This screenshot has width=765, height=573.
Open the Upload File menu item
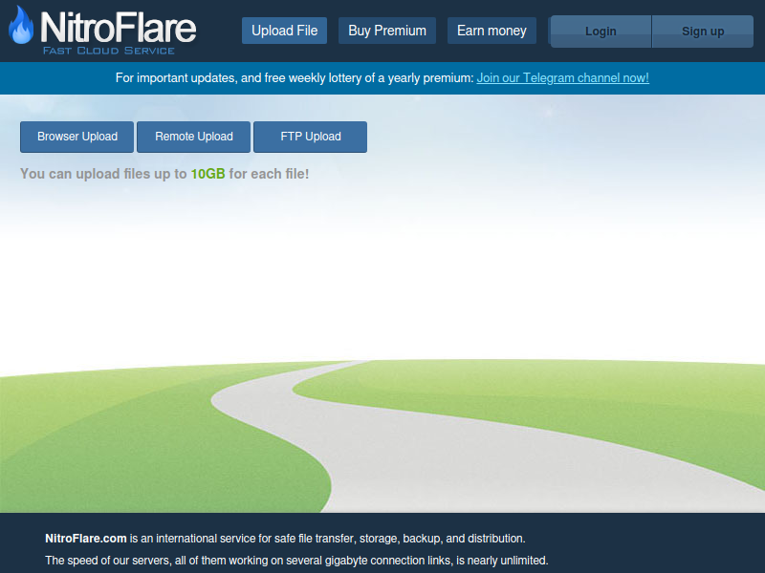point(284,31)
